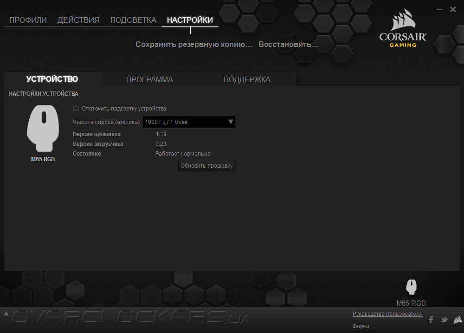Select the large M65 RGB mouse image
Screen dimensions: 464x333
tap(43, 128)
